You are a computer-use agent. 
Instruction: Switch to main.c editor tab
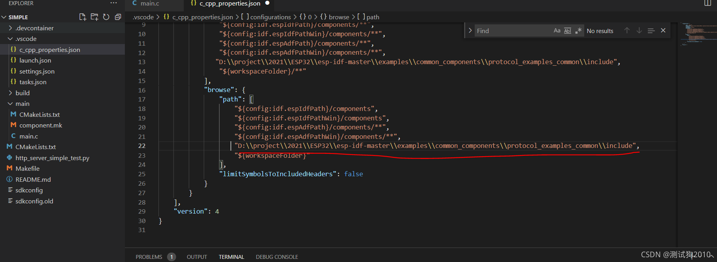150,4
